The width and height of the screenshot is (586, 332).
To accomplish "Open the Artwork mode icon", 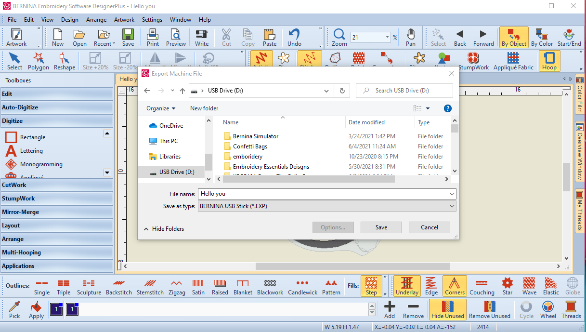I will [x=16, y=37].
